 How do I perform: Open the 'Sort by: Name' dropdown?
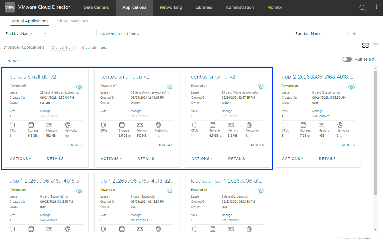click(x=322, y=34)
